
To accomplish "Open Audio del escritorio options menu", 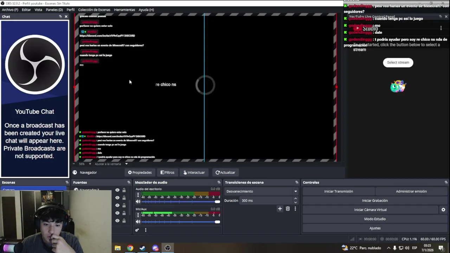I will pyautogui.click(x=138, y=195).
